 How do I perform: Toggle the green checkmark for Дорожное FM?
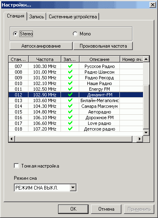[x=70, y=118]
